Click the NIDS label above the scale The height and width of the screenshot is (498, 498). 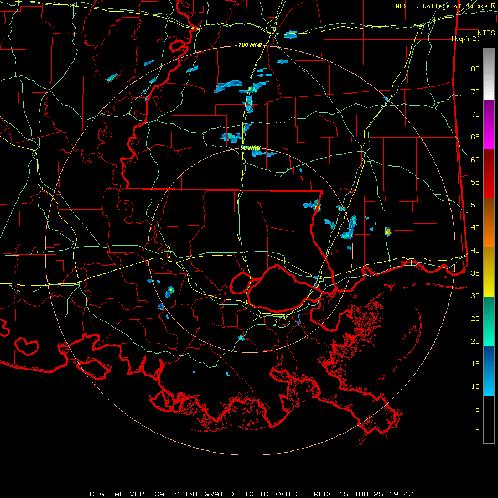pos(486,33)
